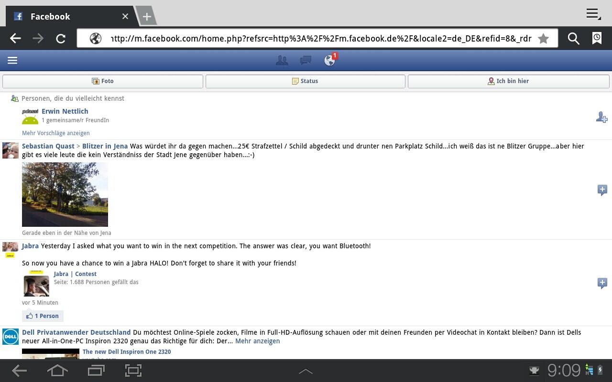Bookmark page with star icon
The height and width of the screenshot is (382, 612).
(x=543, y=39)
